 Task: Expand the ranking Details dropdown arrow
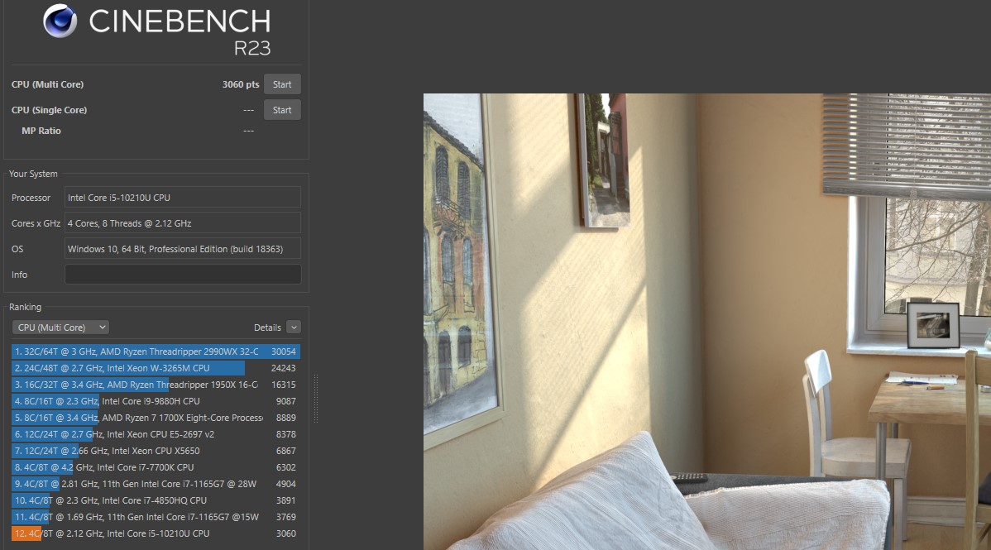[294, 328]
